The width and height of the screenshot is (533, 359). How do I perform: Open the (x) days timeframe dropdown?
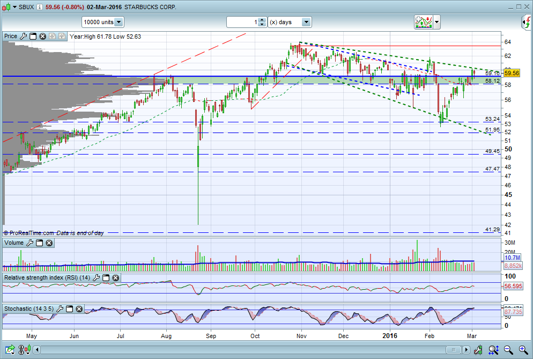coord(290,22)
